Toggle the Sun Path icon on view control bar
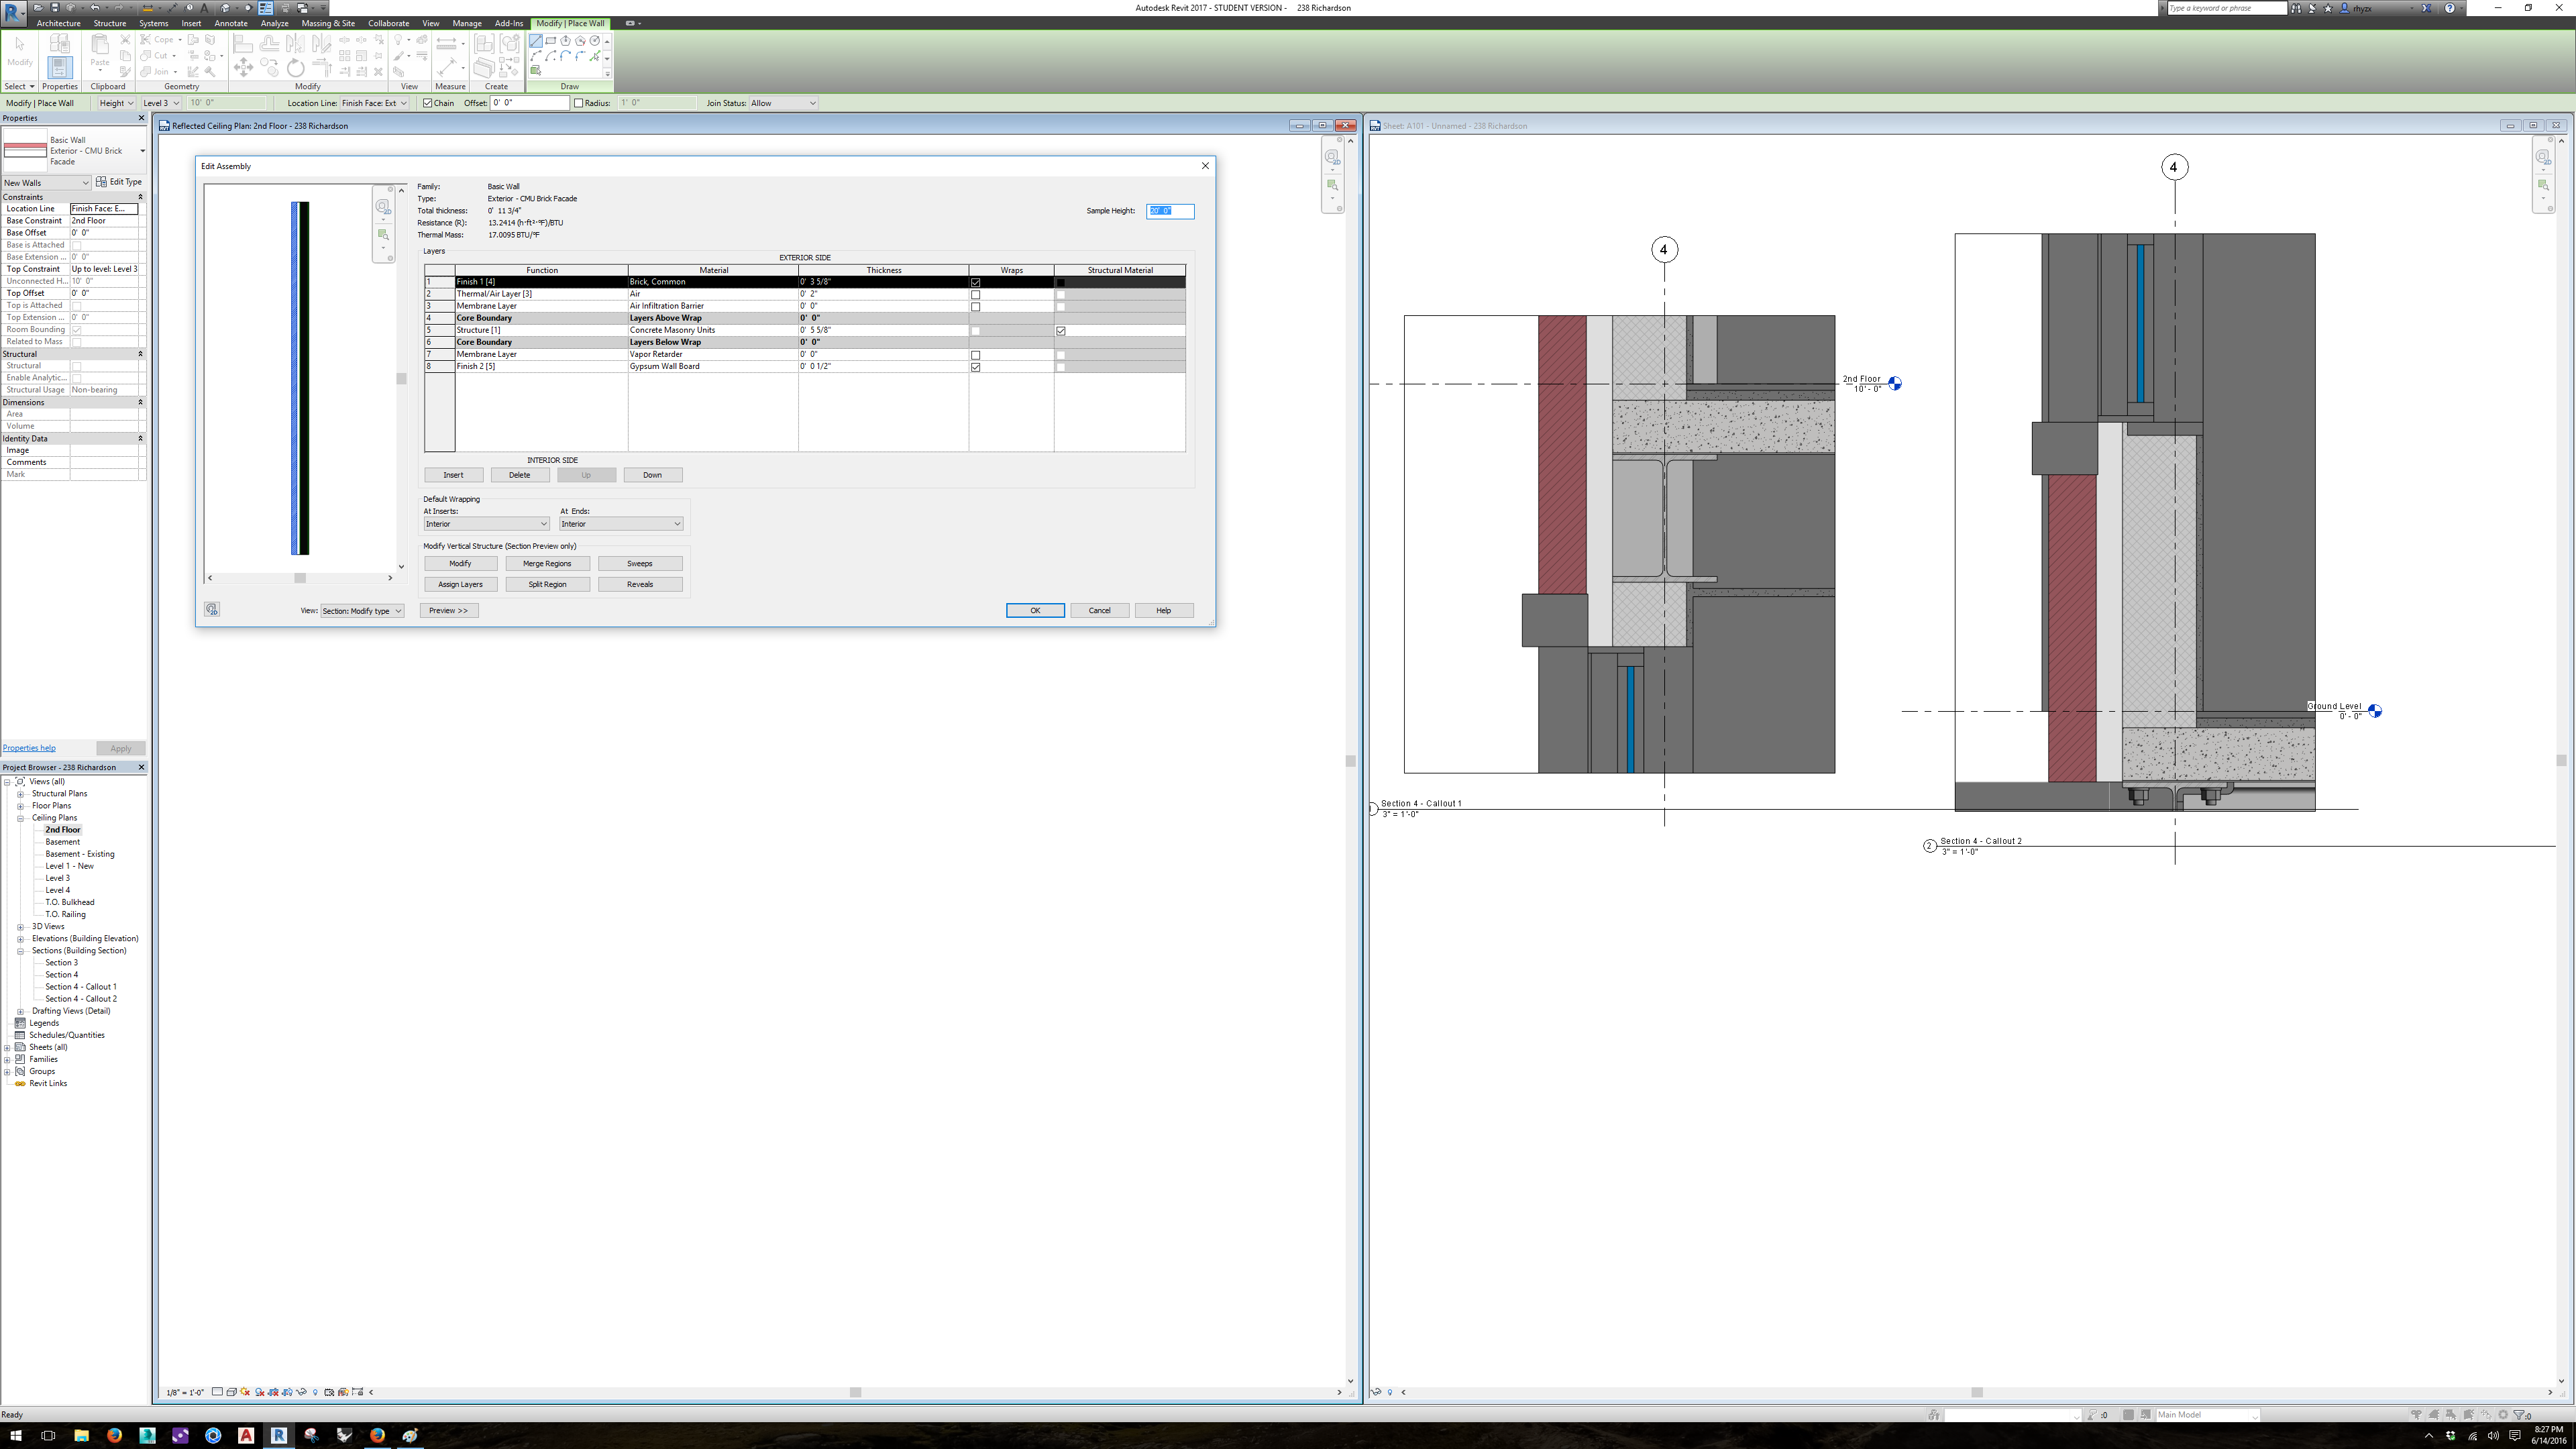This screenshot has height=1449, width=2576. pos(245,1392)
